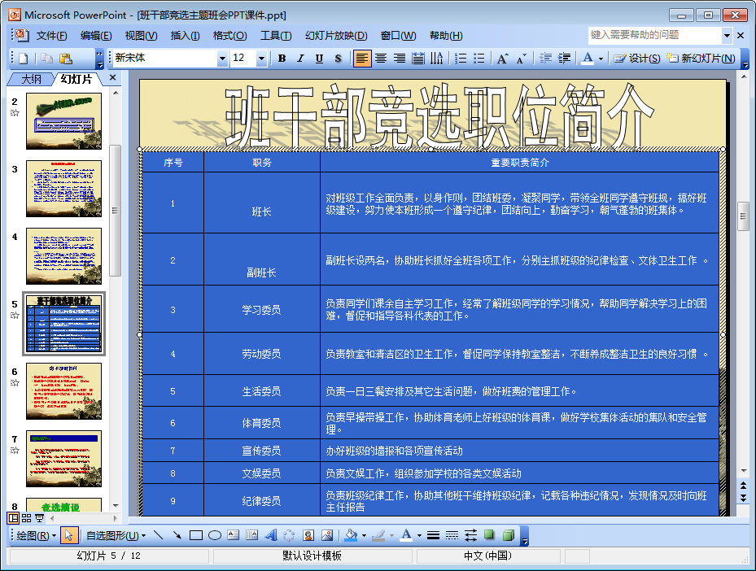This screenshot has height=571, width=756.
Task: Decrease the font size
Action: [521, 59]
